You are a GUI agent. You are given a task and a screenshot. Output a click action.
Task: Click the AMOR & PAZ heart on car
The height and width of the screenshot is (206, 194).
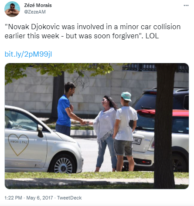tap(18, 144)
